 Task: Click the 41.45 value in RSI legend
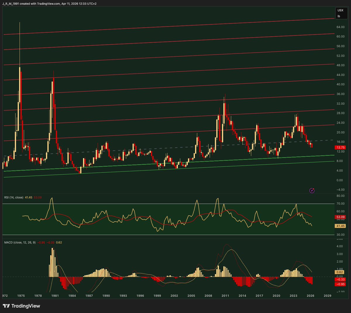coord(29,198)
